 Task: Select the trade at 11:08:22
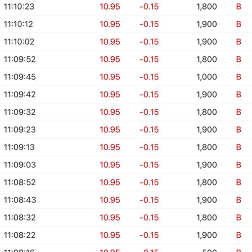coord(126,236)
